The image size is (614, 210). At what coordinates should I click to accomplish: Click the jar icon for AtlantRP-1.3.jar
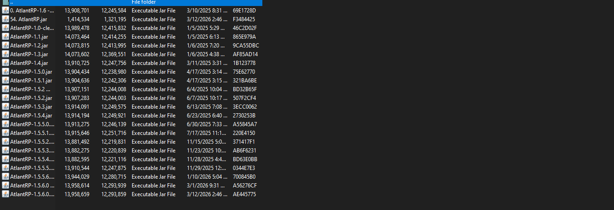tap(6, 54)
